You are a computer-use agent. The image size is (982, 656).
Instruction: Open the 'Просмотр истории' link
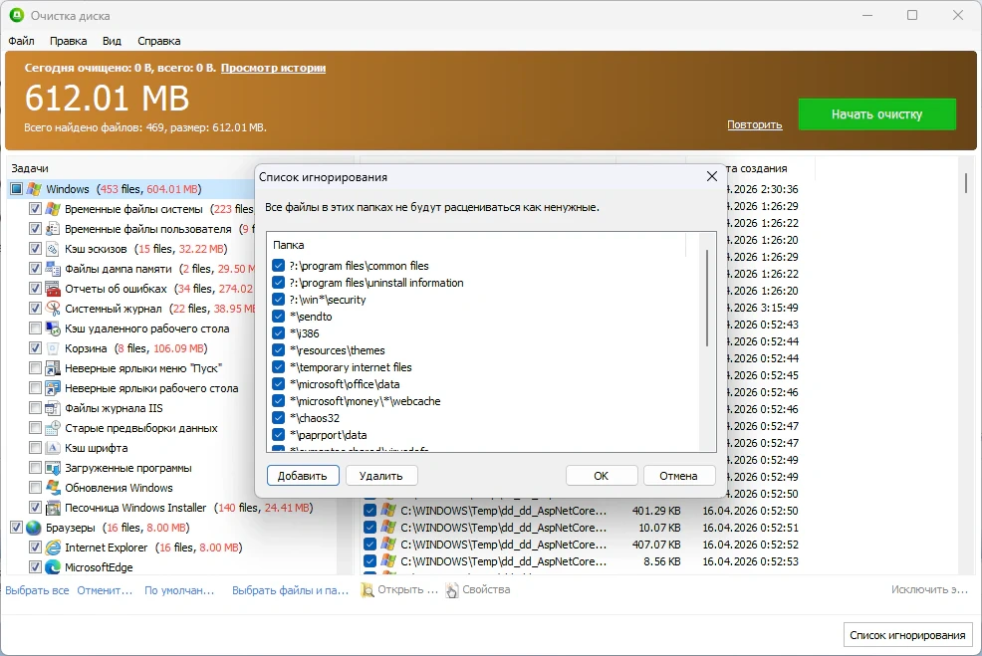pyautogui.click(x=273, y=69)
